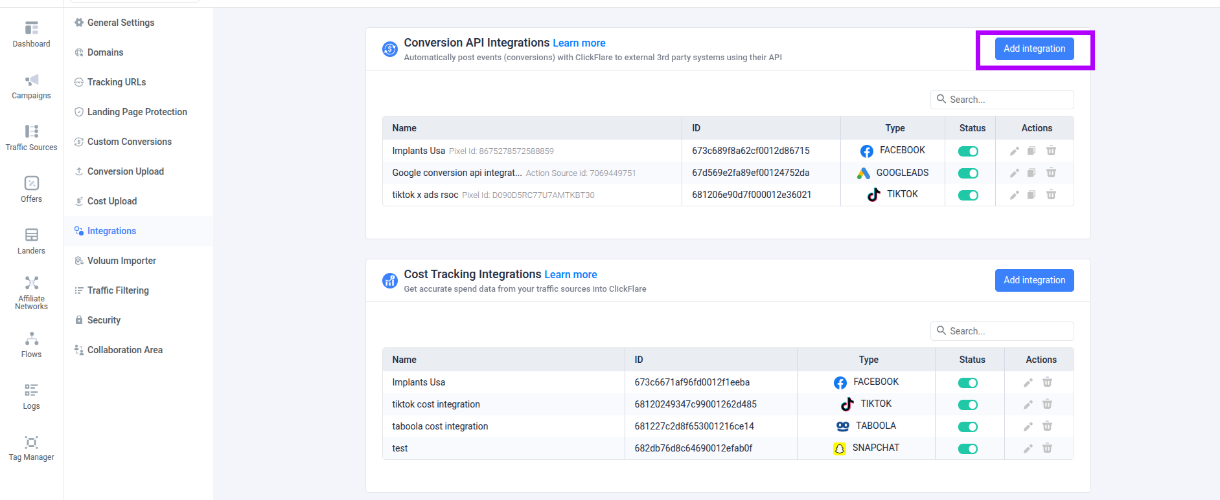Edit the Implants Usa cost integration
Viewport: 1220px width, 500px height.
pos(1028,382)
